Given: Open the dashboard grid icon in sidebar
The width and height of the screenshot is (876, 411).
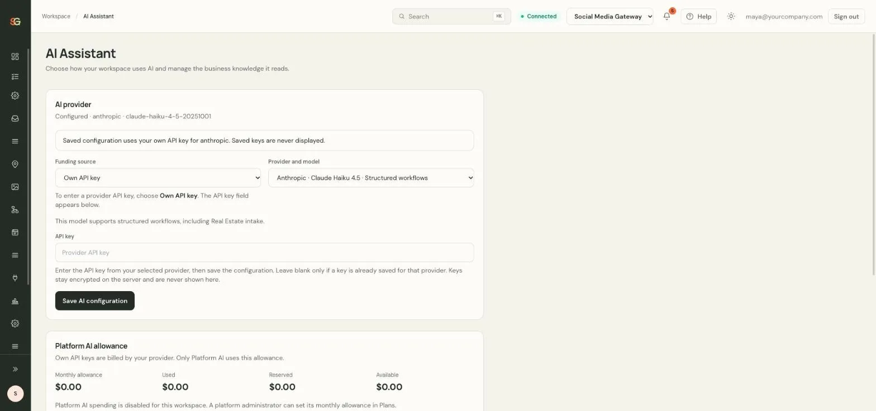Looking at the screenshot, I should coord(15,56).
